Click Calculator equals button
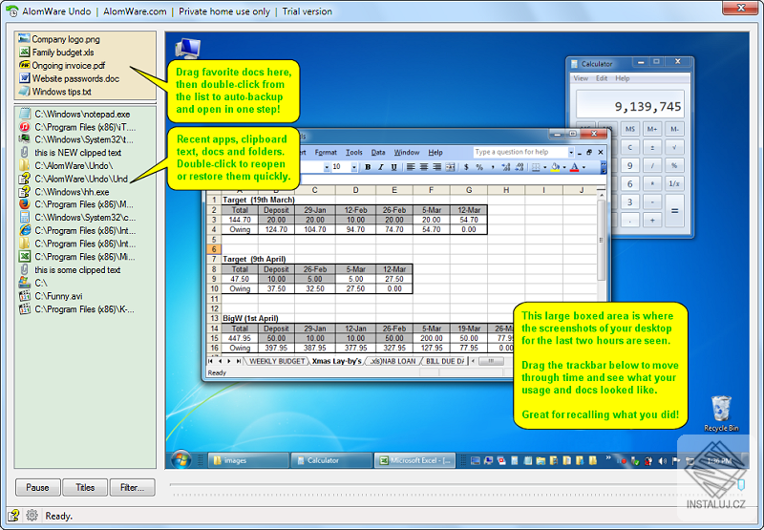 675,211
